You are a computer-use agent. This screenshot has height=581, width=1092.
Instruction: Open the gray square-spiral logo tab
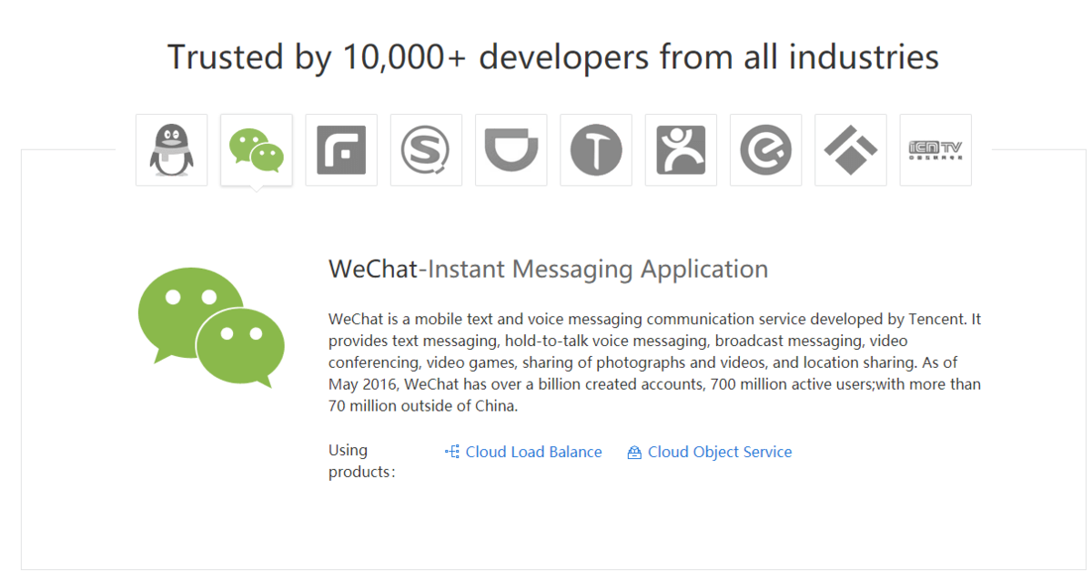point(341,150)
